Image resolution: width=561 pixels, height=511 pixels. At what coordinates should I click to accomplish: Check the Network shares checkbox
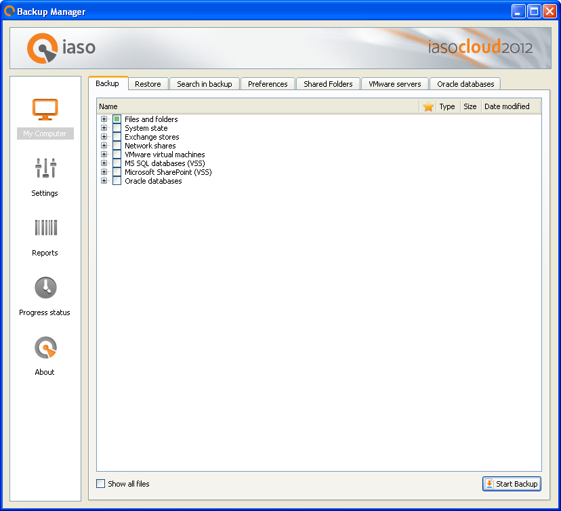point(117,145)
